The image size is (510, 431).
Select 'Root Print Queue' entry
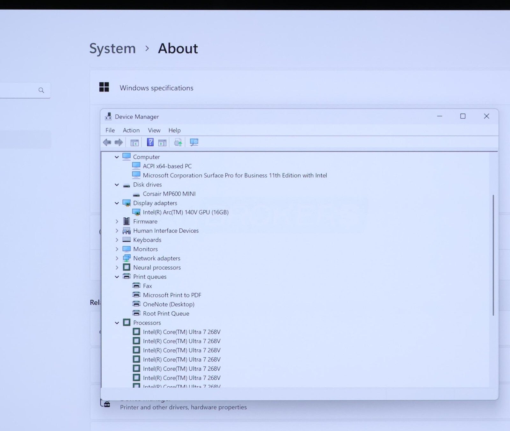(166, 314)
